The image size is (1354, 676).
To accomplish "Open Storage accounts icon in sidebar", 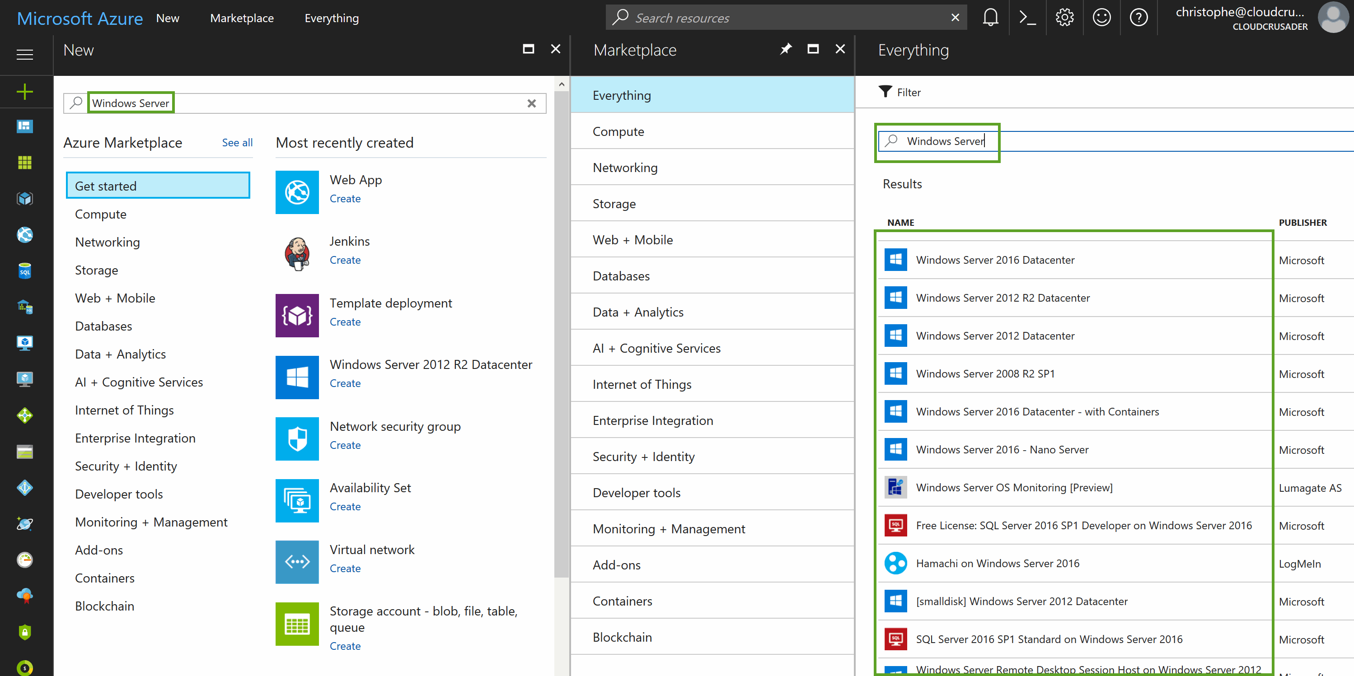I will pyautogui.click(x=25, y=452).
